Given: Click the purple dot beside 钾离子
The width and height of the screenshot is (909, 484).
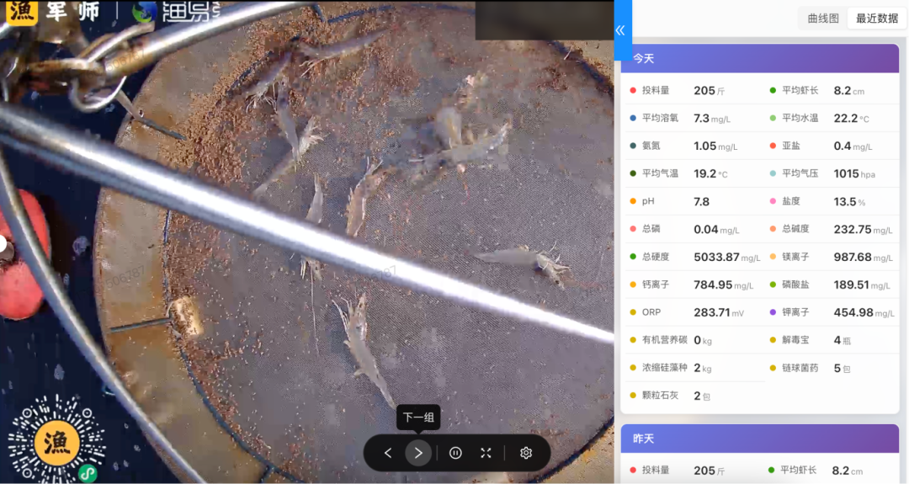Looking at the screenshot, I should pyautogui.click(x=773, y=312).
